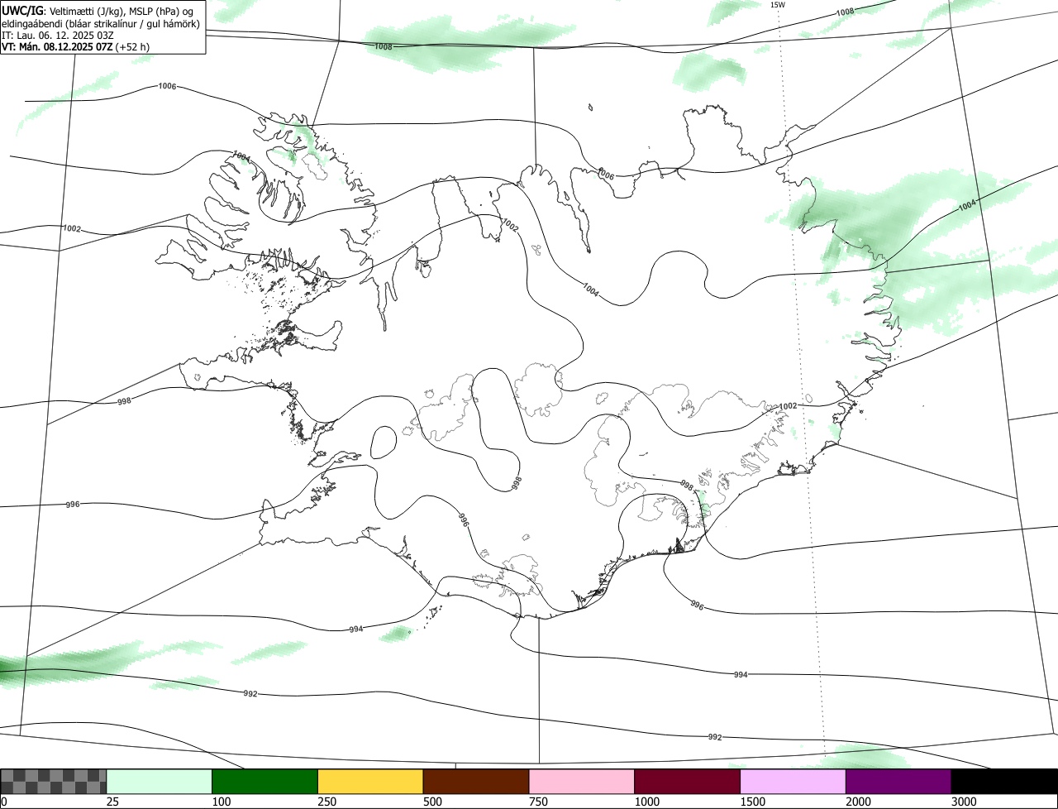
Task: Select the light pink 750–1000 legend swatch
Action: 582,782
